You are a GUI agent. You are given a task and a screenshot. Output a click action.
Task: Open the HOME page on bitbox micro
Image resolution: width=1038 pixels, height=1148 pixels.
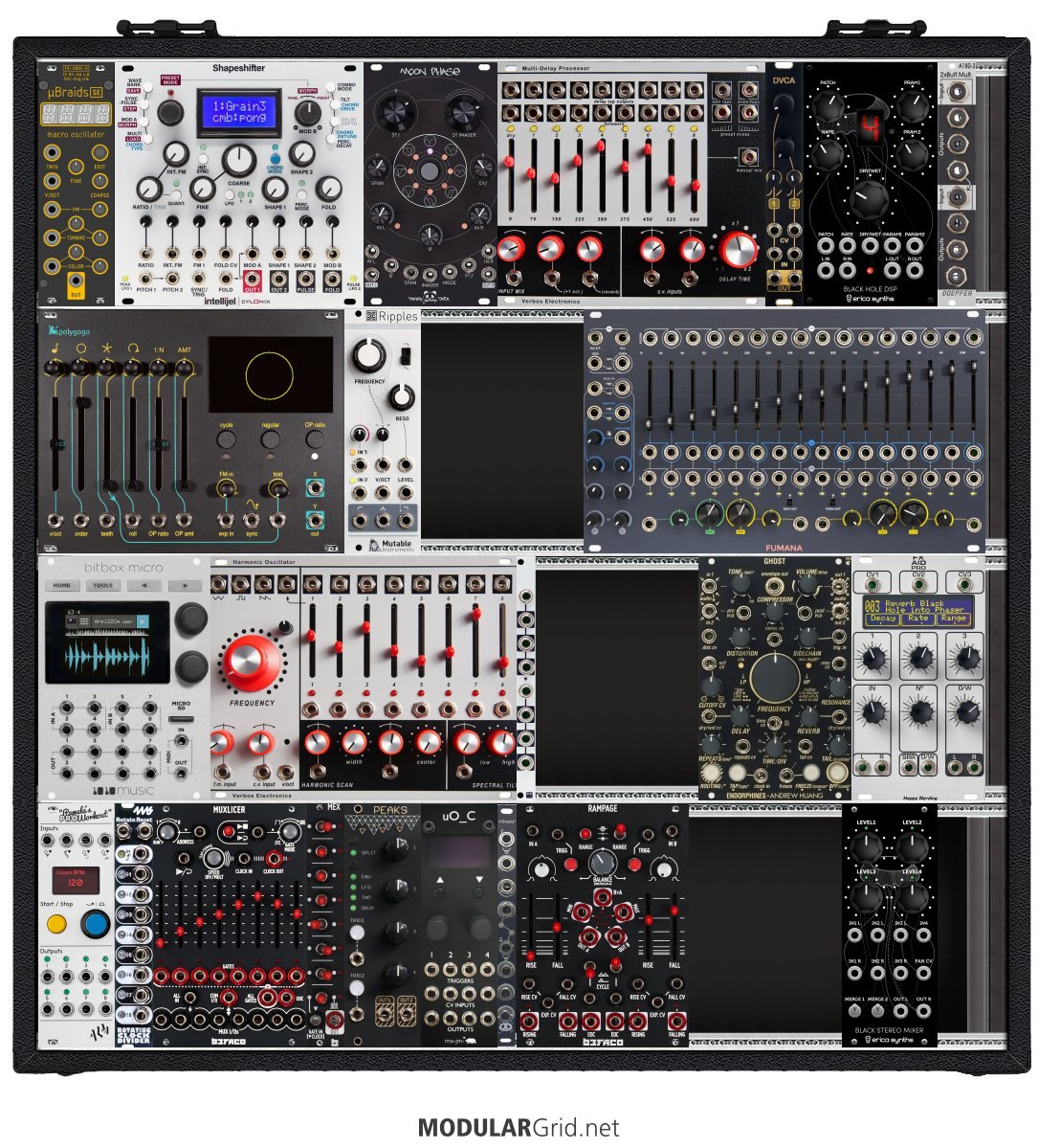tap(61, 585)
